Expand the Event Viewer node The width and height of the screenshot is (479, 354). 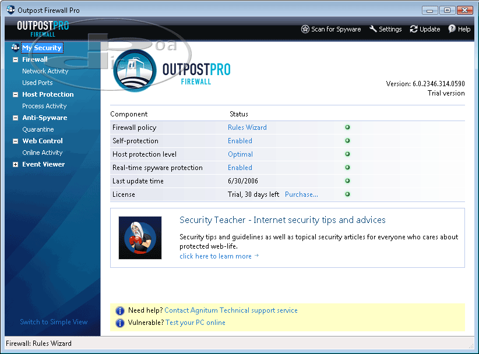pos(15,165)
